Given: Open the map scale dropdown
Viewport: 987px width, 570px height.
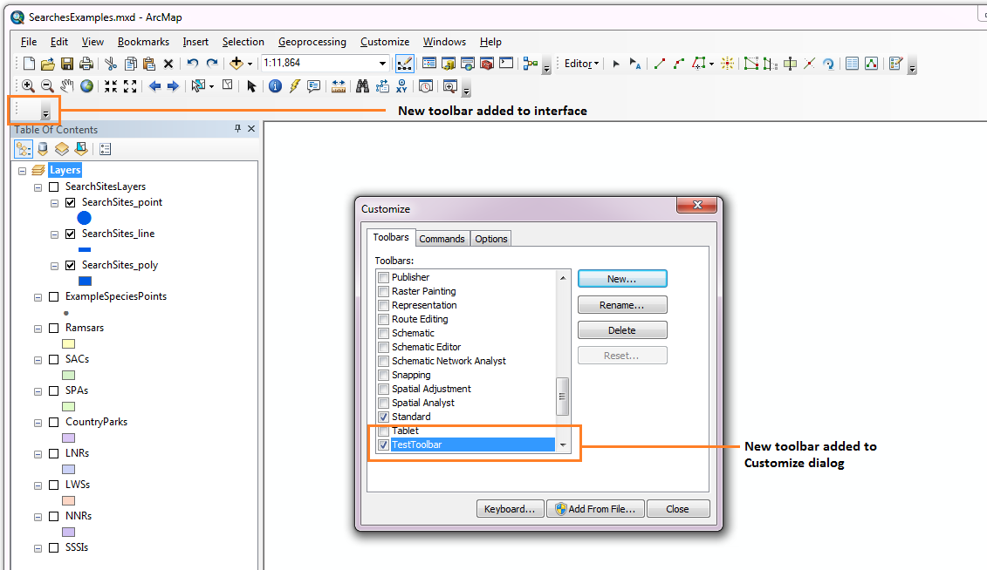Looking at the screenshot, I should [382, 64].
